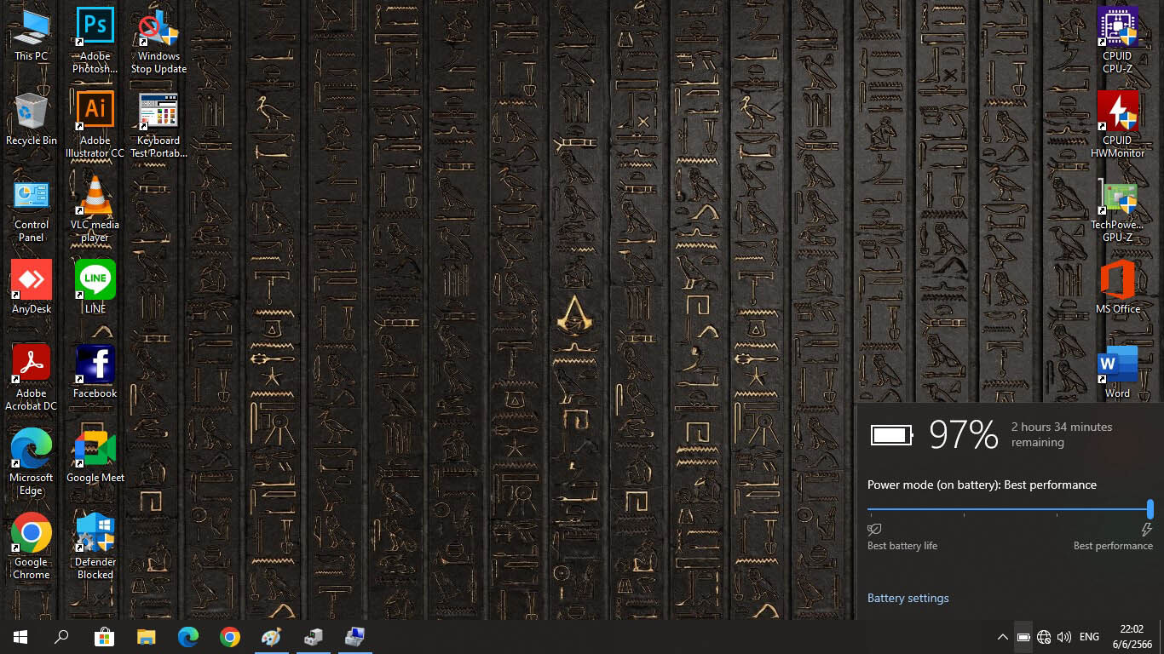The height and width of the screenshot is (654, 1164).
Task: Launch AnyDesk from the desktop
Action: click(x=32, y=288)
